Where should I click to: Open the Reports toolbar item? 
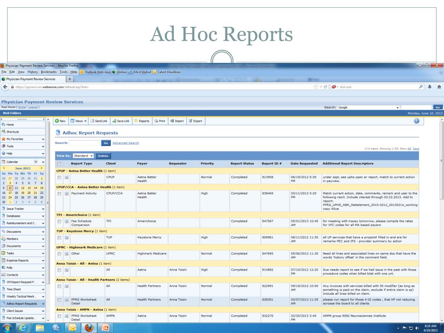pyautogui.click(x=142, y=121)
